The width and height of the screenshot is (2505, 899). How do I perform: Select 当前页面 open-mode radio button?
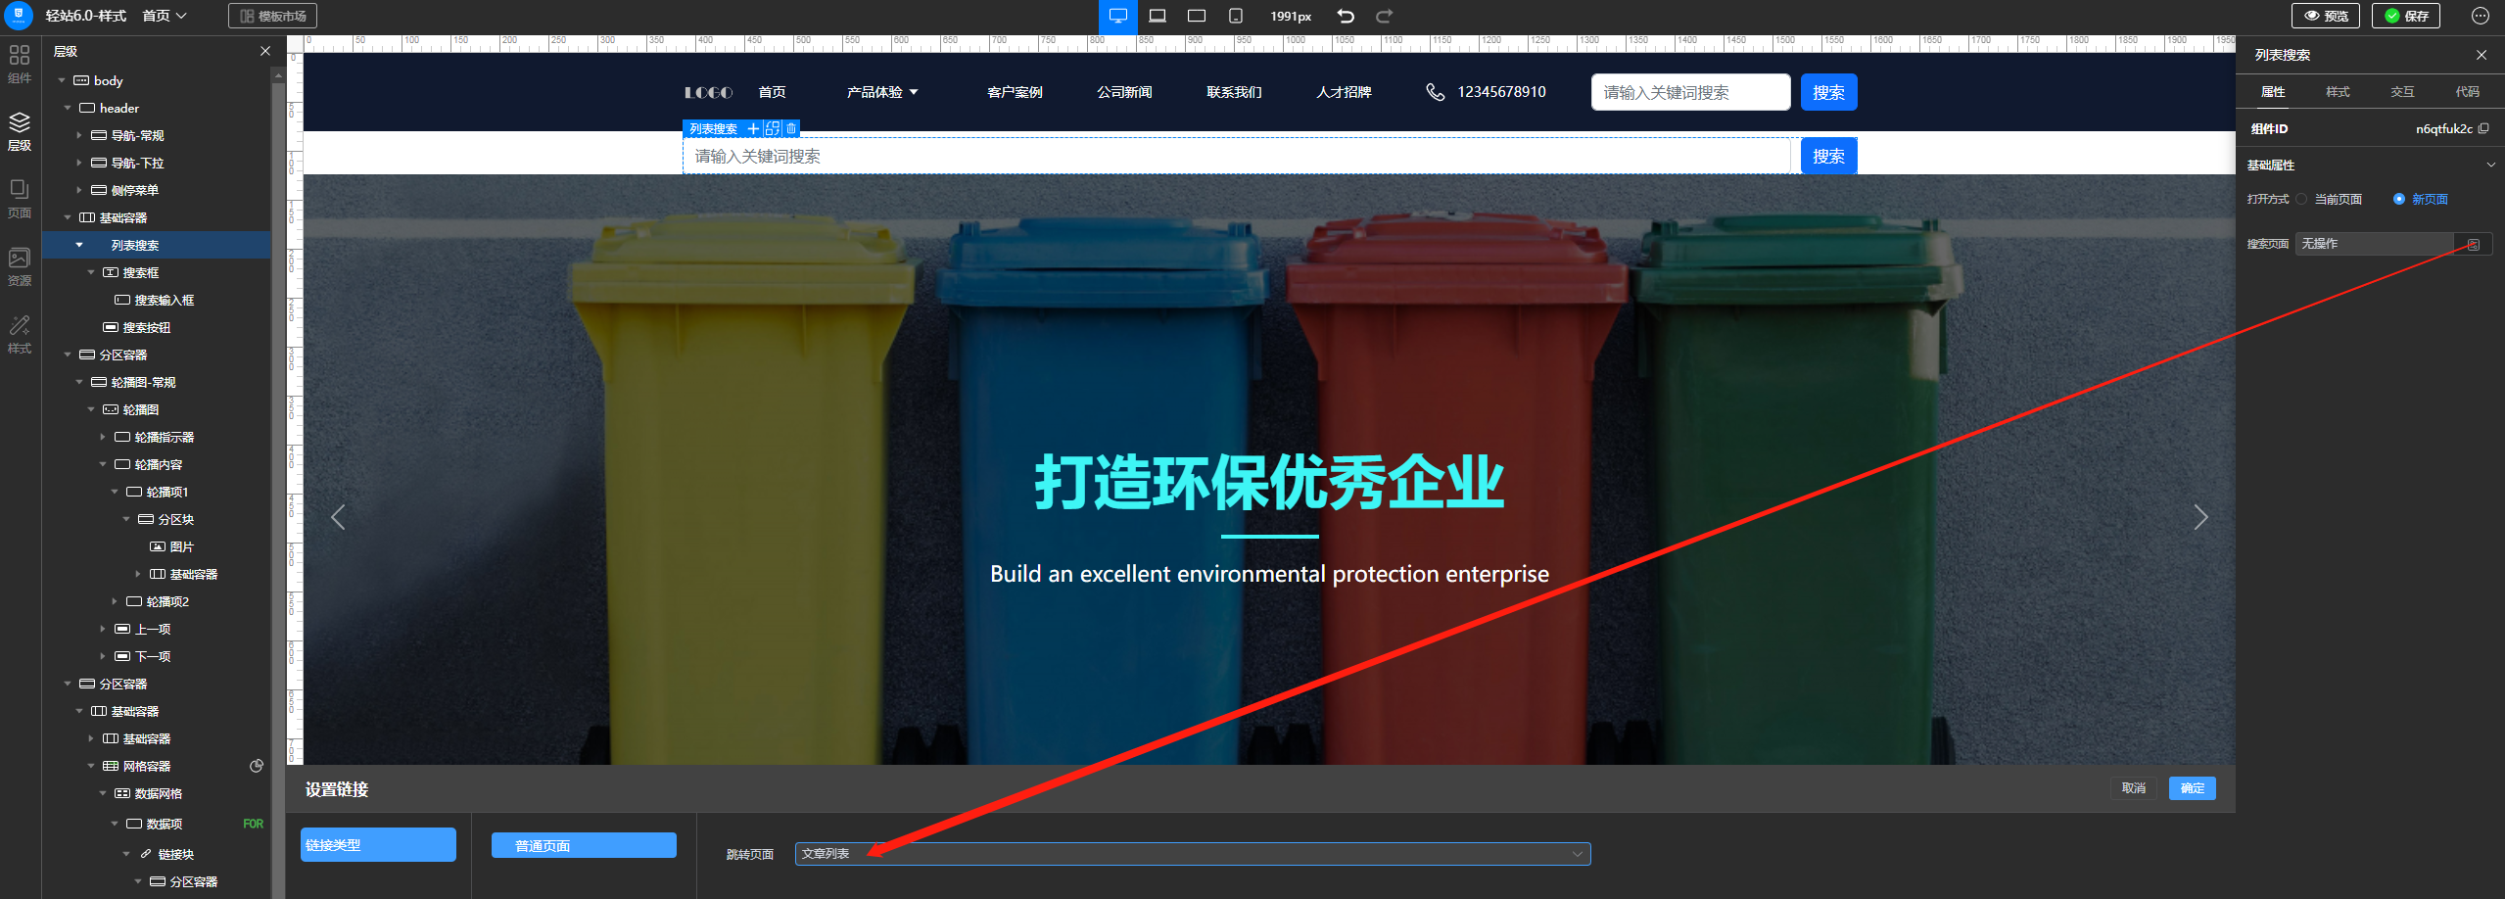tap(2302, 200)
